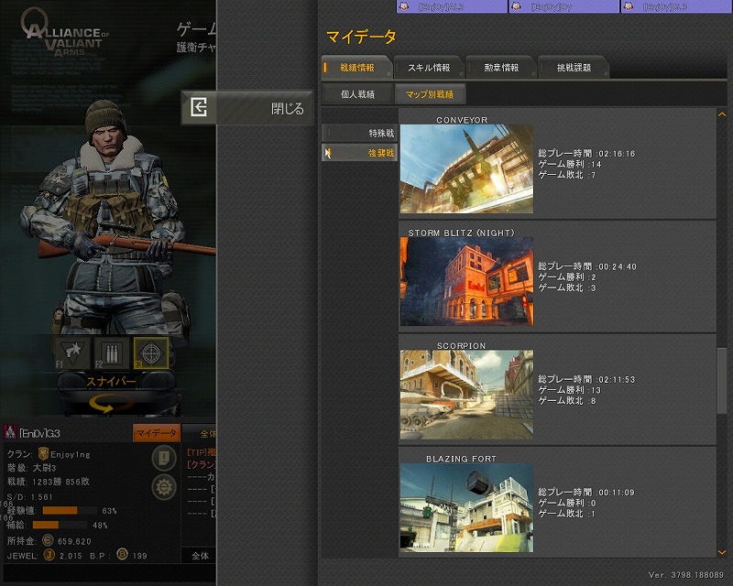The height and width of the screenshot is (586, 733).
Task: Open the 挑戦課題 tab
Action: (573, 68)
